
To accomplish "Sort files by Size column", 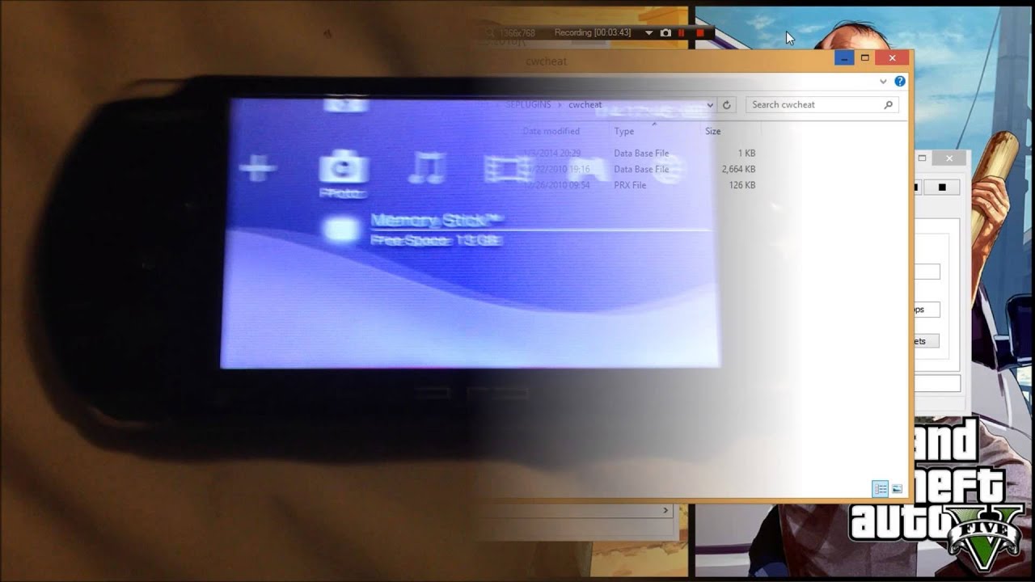I will (x=712, y=131).
